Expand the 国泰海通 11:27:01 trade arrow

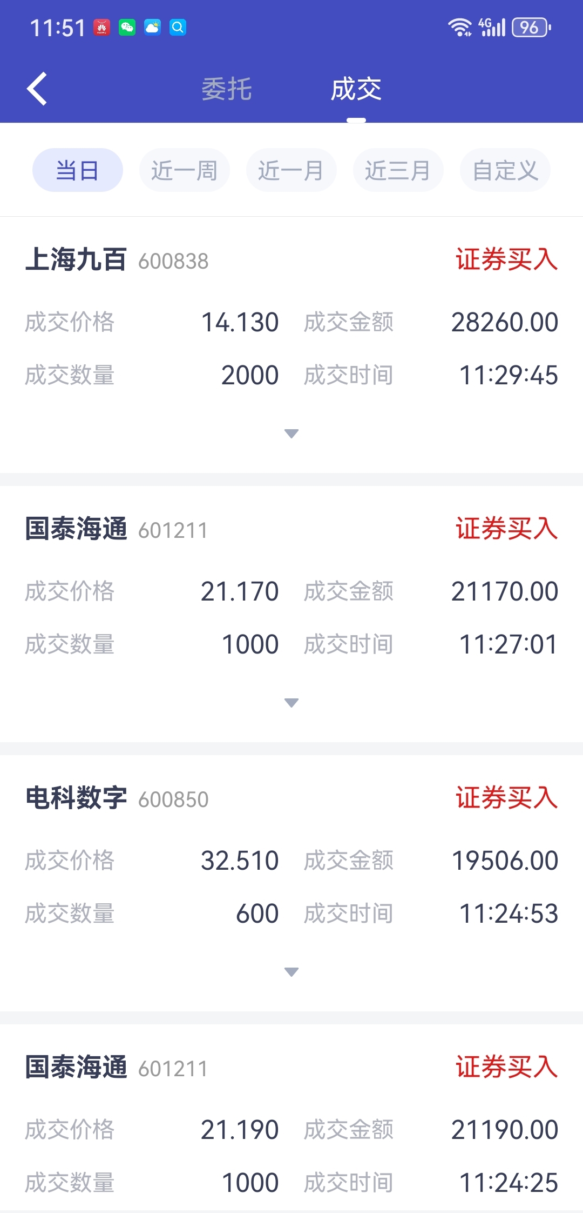[x=291, y=703]
